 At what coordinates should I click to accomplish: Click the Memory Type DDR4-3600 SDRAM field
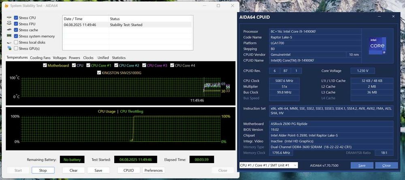[x=331, y=147]
